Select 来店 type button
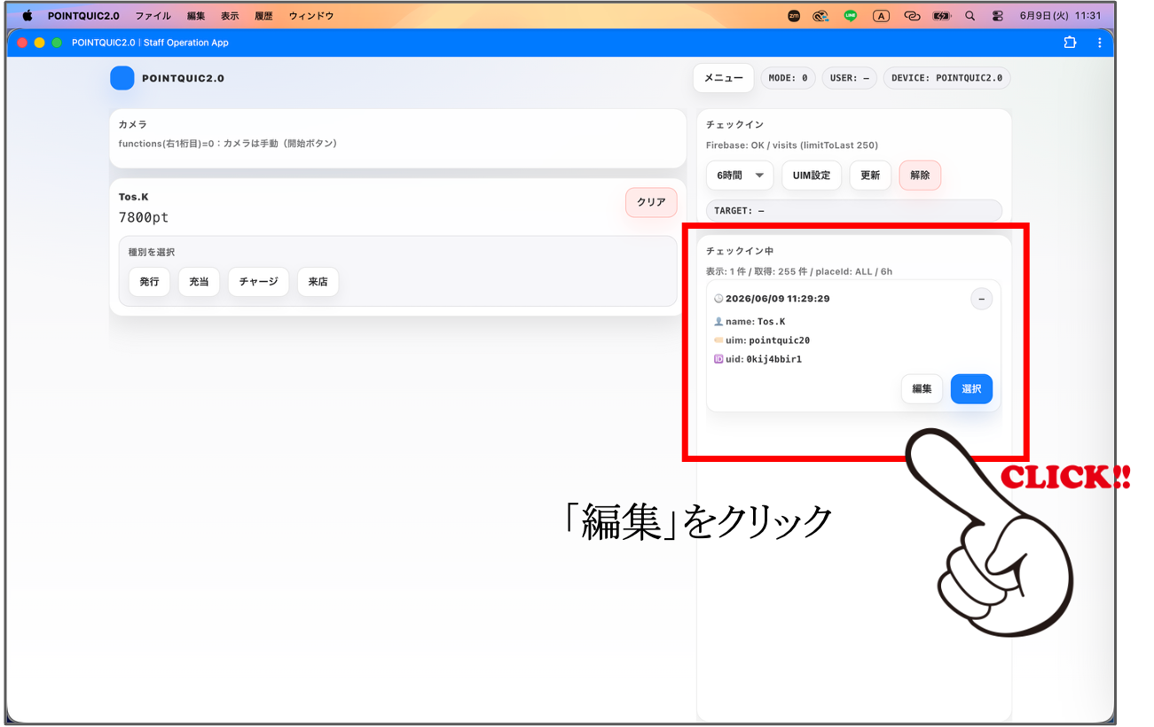Screen dimensions: 1154x727 click(x=318, y=282)
